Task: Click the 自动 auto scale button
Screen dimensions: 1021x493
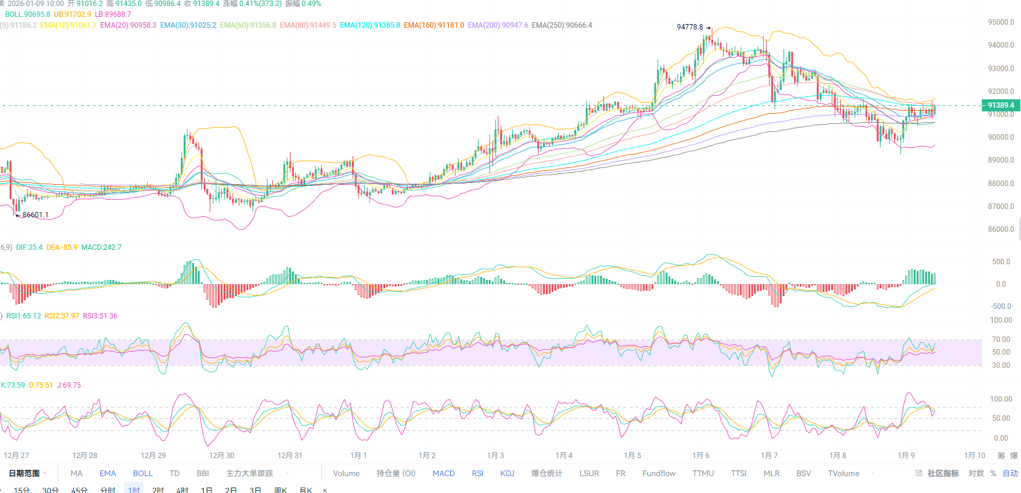Action: tap(1010, 473)
